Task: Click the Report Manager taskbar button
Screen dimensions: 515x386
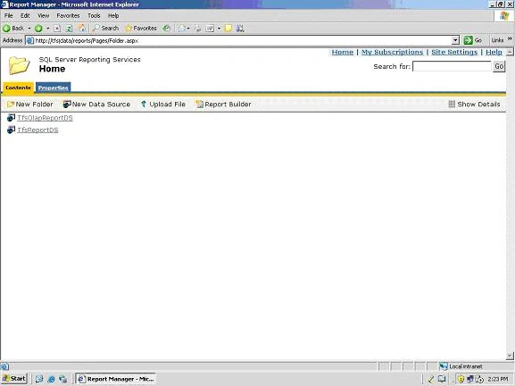Action: point(116,379)
